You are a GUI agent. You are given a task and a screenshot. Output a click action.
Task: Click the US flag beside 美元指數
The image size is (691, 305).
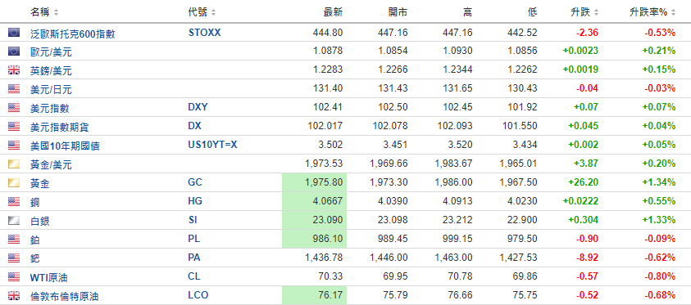point(14,108)
